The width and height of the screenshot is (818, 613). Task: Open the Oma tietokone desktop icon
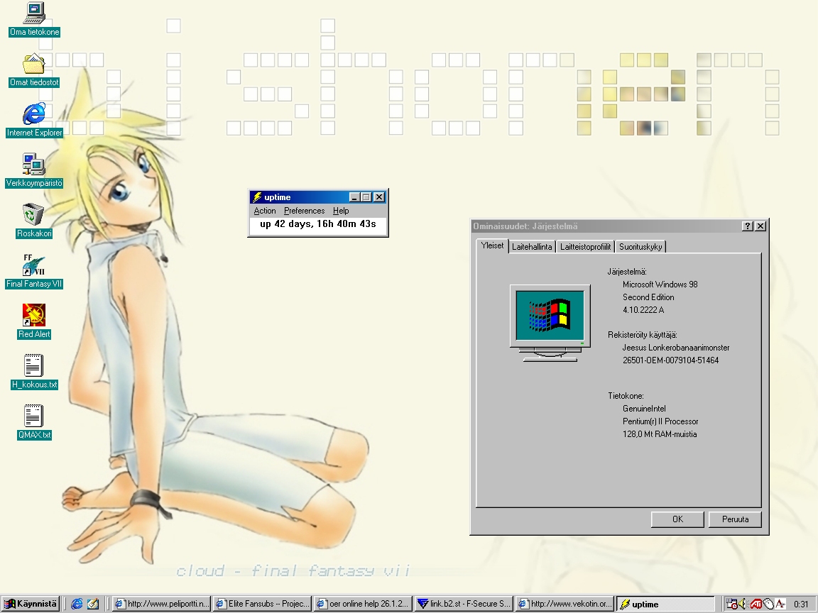coord(34,13)
